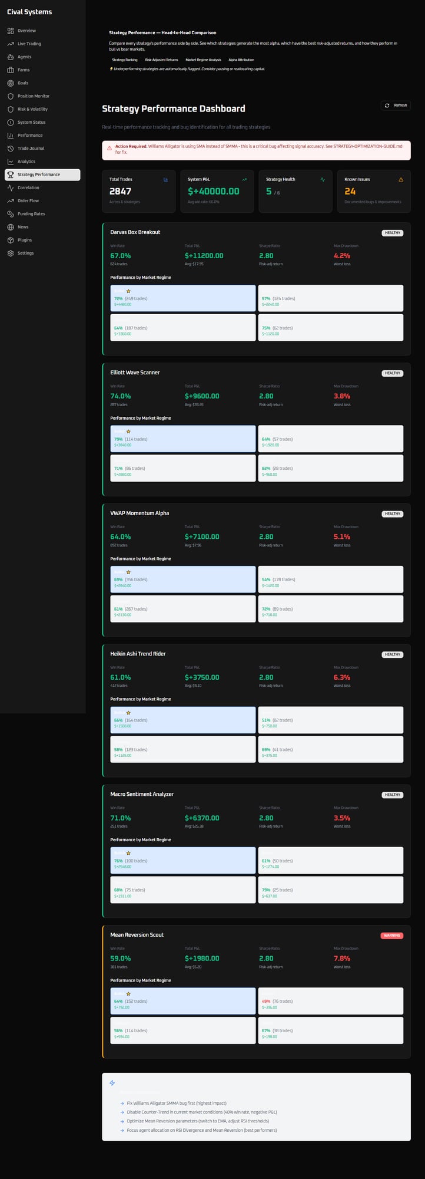Click the Settings gear icon
Image resolution: width=425 pixels, height=1179 pixels.
[x=11, y=253]
